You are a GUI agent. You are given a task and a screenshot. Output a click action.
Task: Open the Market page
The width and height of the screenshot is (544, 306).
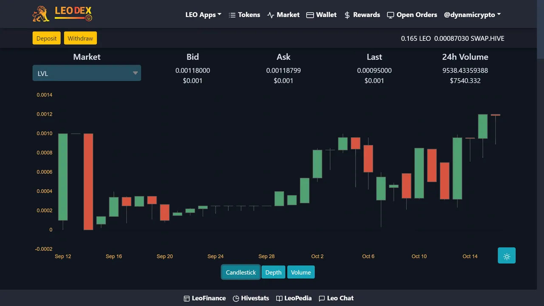pos(288,14)
